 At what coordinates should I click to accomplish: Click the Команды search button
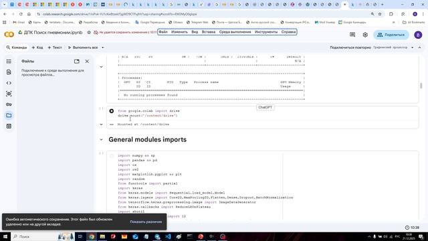point(17,48)
